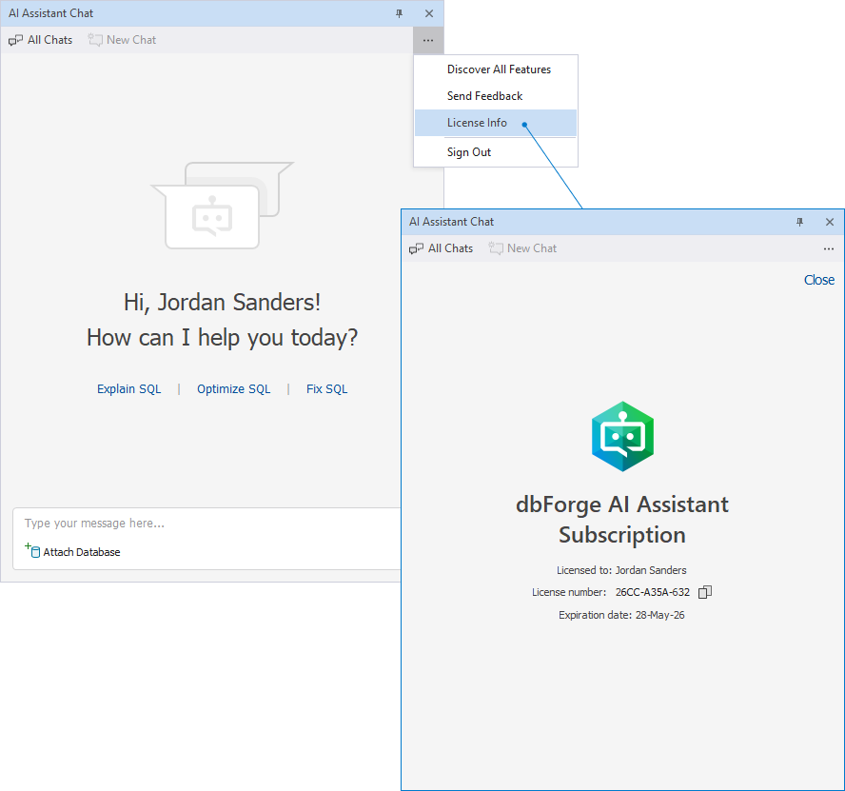Open All Chats in the left chat window
The width and height of the screenshot is (845, 791).
(x=41, y=40)
